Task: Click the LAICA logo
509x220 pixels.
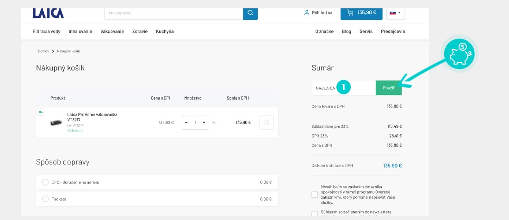Action: 49,13
